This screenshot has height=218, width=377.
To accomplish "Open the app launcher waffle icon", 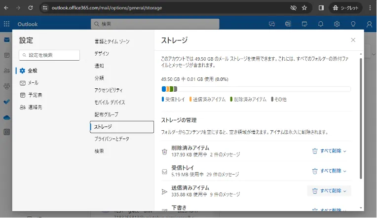I will [x=7, y=24].
